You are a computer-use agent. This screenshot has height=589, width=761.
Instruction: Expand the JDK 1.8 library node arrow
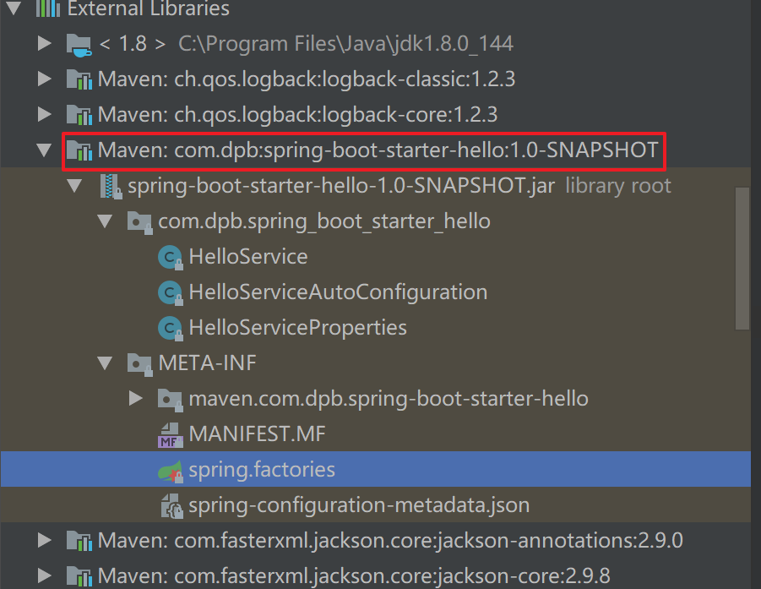tap(45, 43)
